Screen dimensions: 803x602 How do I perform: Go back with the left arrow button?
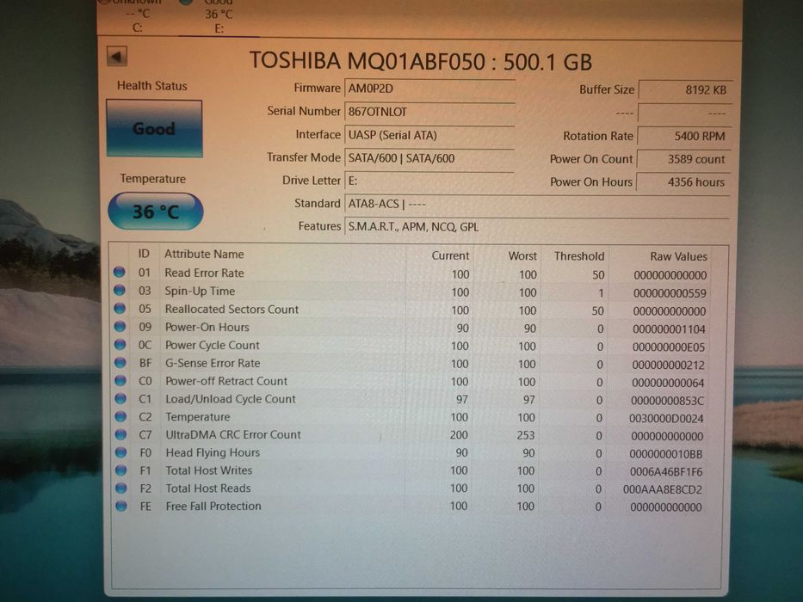[x=117, y=56]
